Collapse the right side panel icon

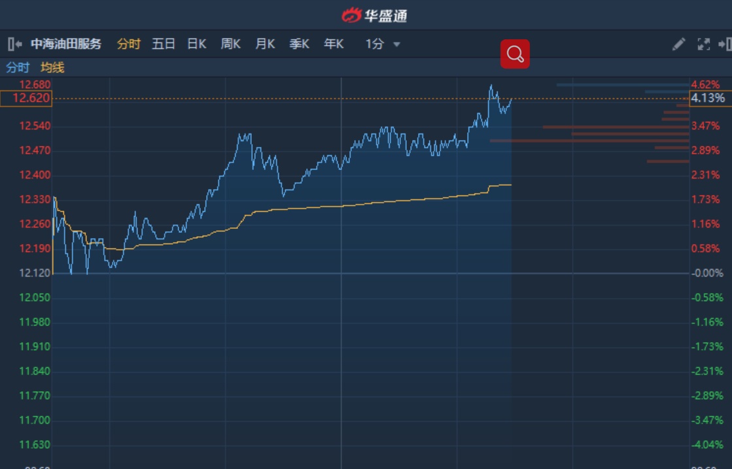[725, 44]
